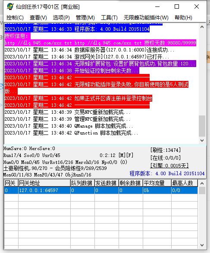Close the 仙剑狂杀 window
Screen dimensions: 210x253
tap(197, 6)
